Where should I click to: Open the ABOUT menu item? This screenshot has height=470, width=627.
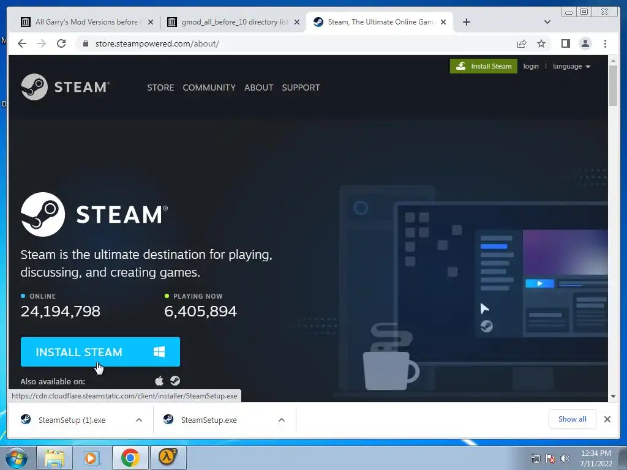pyautogui.click(x=259, y=88)
